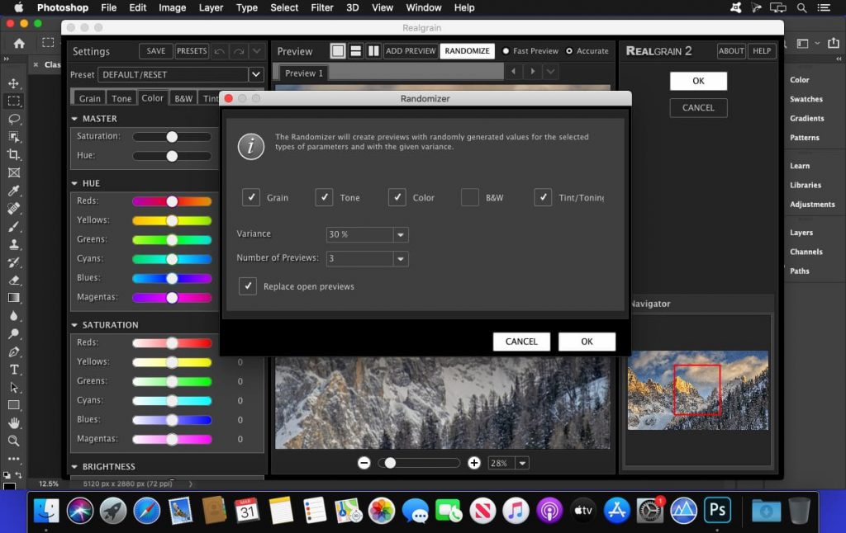Activate the Crop tool
Screen dimensions: 846x533
point(12,153)
